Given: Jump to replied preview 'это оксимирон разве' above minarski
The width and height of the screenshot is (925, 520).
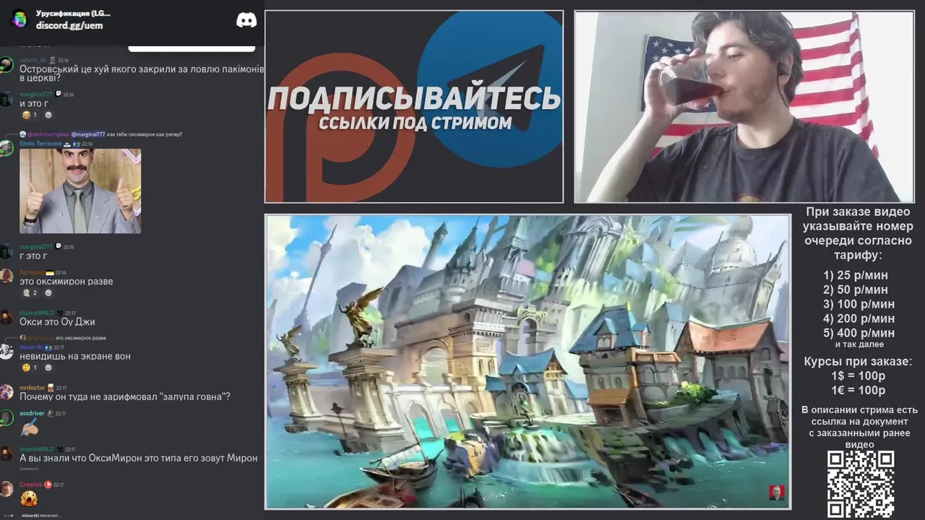Looking at the screenshot, I should [81, 338].
